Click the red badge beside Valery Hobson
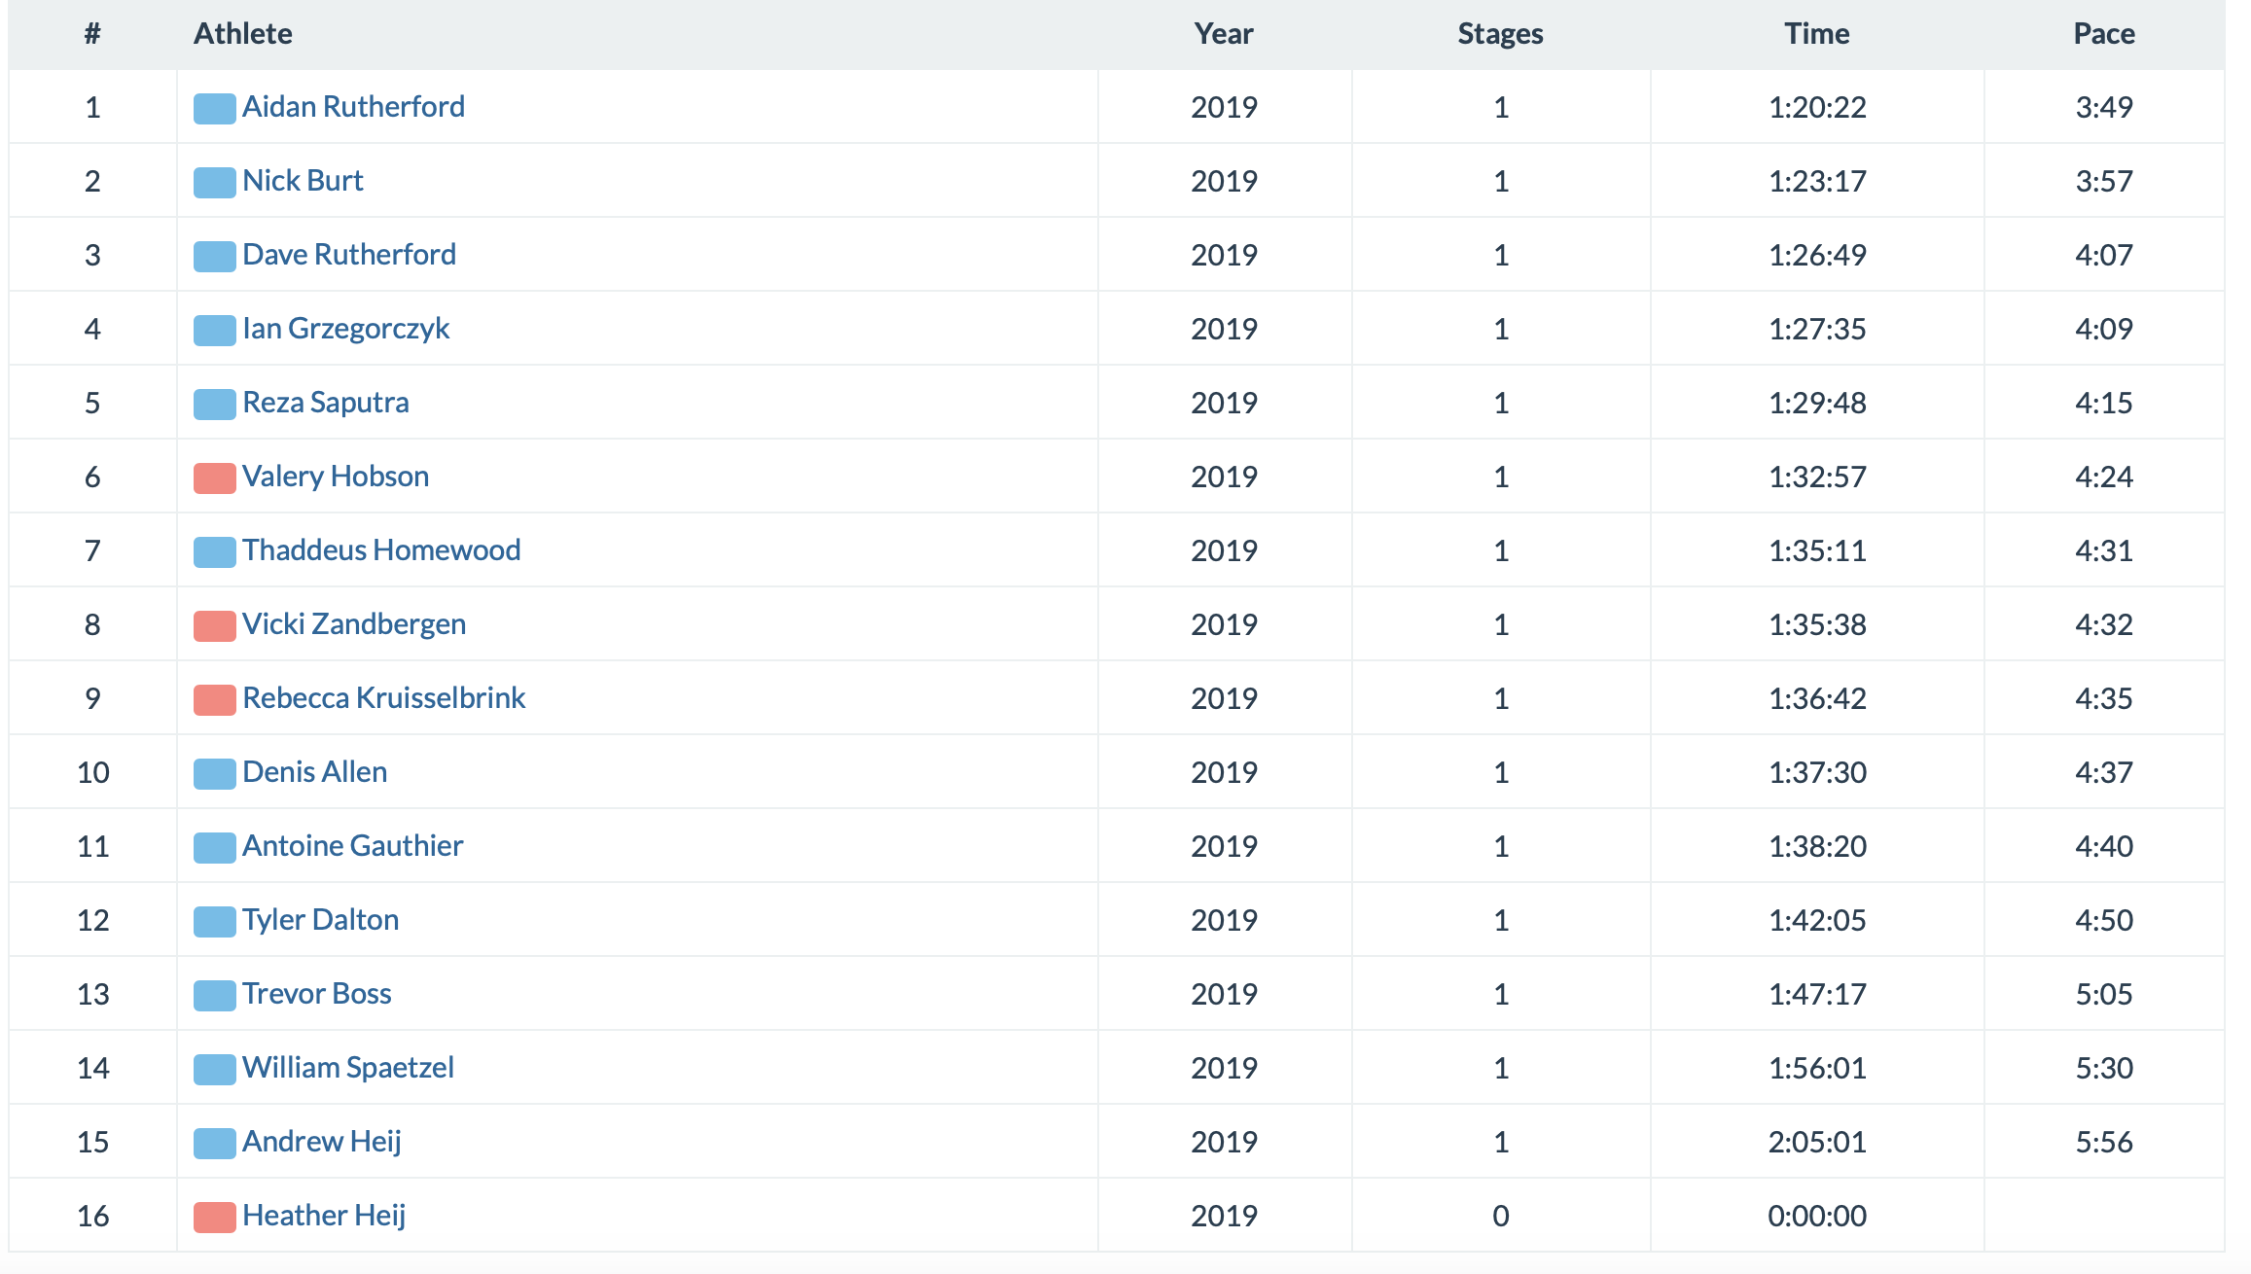Image resolution: width=2251 pixels, height=1274 pixels. pyautogui.click(x=214, y=478)
